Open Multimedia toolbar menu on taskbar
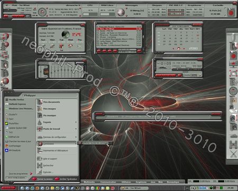This screenshot has height=191, width=238. coord(89,182)
